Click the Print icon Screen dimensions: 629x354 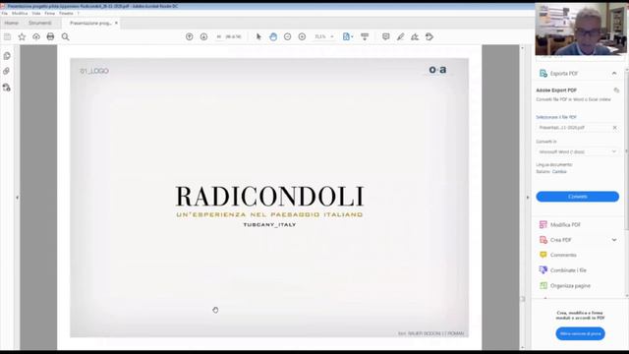50,37
